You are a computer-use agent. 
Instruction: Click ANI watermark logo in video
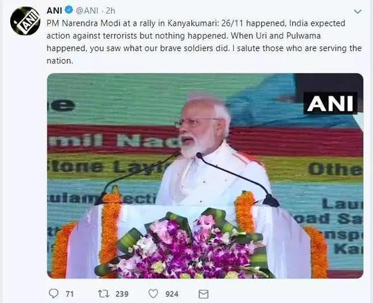tap(330, 103)
